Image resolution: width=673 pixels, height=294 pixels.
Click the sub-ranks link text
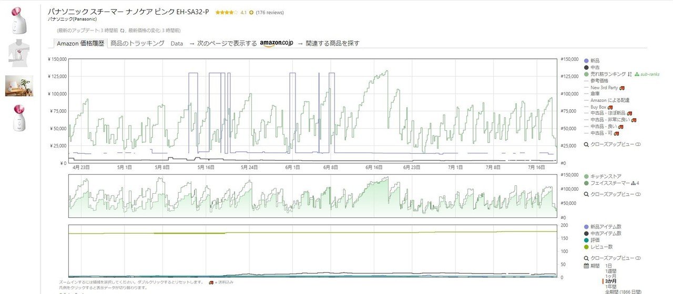(x=650, y=74)
